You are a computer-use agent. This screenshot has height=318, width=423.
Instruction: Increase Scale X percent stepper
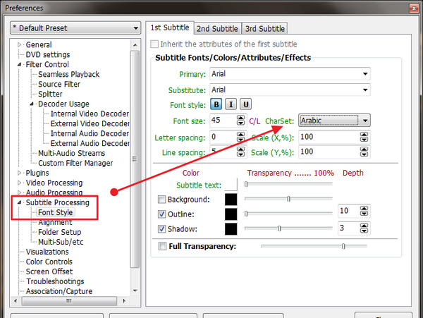364,134
